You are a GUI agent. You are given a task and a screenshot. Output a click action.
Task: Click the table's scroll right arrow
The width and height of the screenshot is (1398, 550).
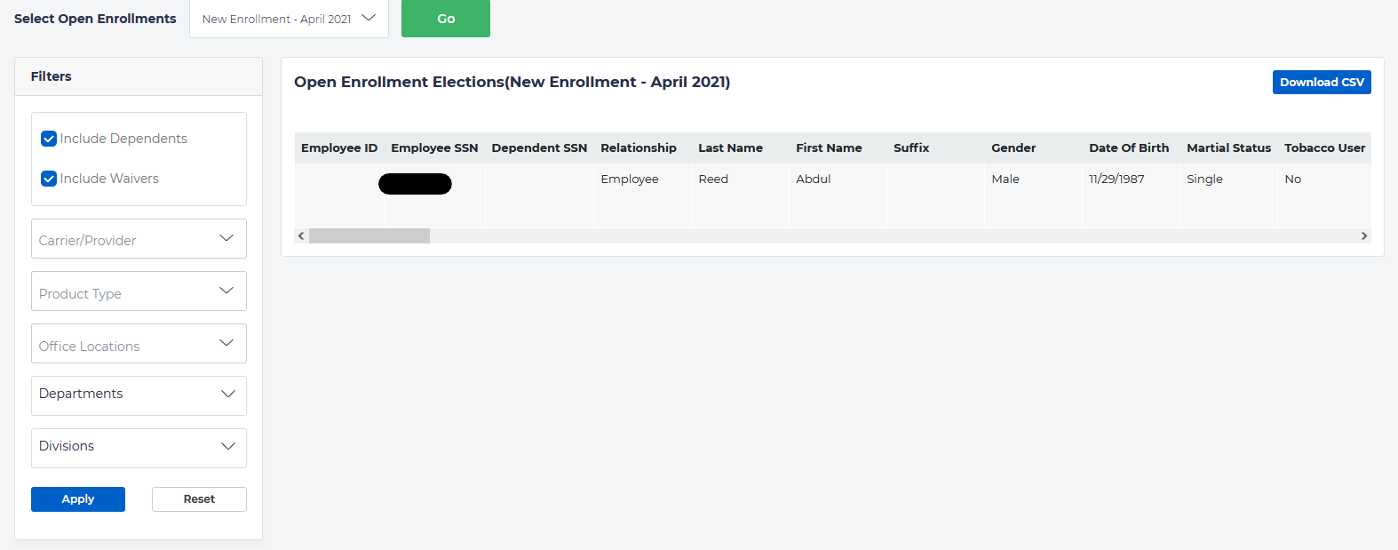click(x=1364, y=235)
